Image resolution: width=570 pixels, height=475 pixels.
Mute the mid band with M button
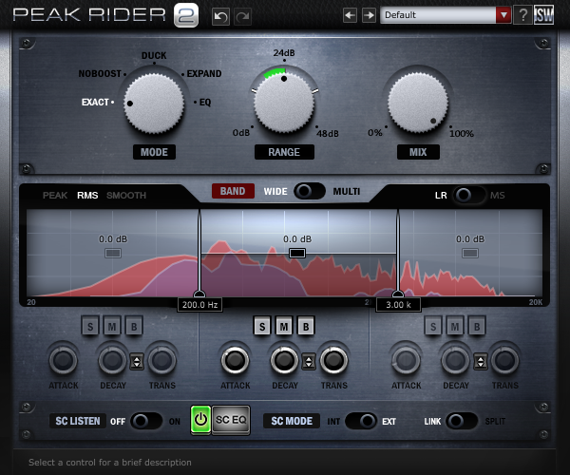click(284, 327)
